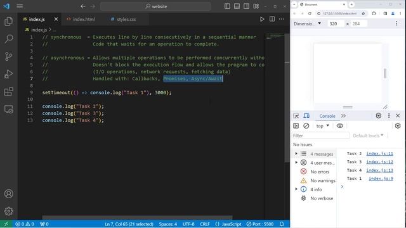
Task: Open the VS Code hamburger menu
Action: point(20,6)
